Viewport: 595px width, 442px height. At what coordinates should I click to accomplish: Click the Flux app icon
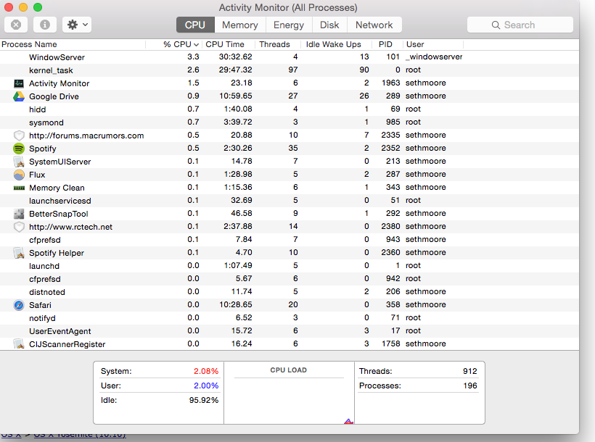[x=19, y=175]
